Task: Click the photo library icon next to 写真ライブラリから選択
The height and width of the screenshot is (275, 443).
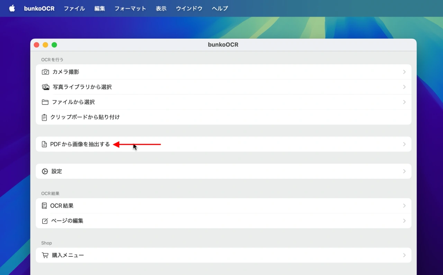Action: [x=45, y=87]
